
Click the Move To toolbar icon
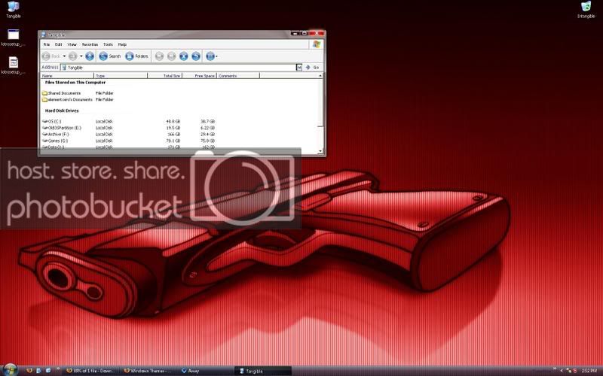pos(159,56)
